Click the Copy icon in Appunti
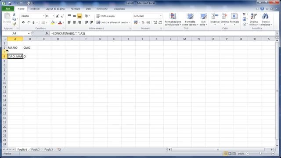This screenshot has height=158, width=281. 14,19
